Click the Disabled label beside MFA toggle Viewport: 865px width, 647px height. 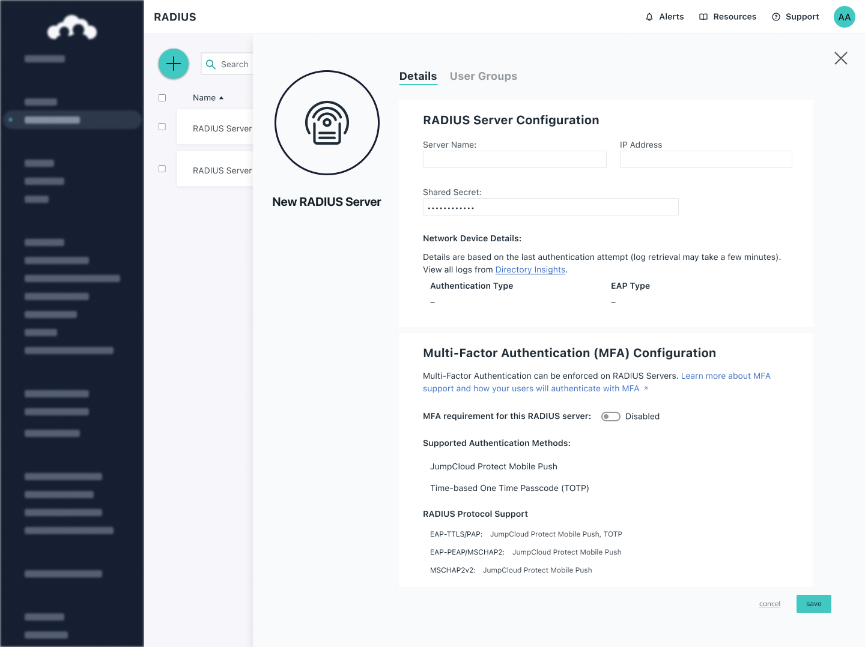point(642,417)
